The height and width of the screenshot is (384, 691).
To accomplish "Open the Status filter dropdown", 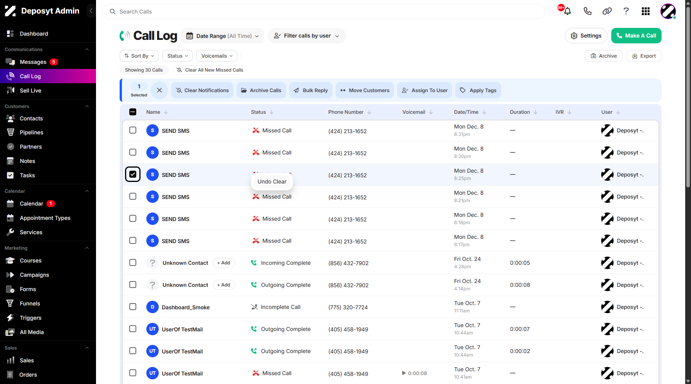I will (x=178, y=56).
